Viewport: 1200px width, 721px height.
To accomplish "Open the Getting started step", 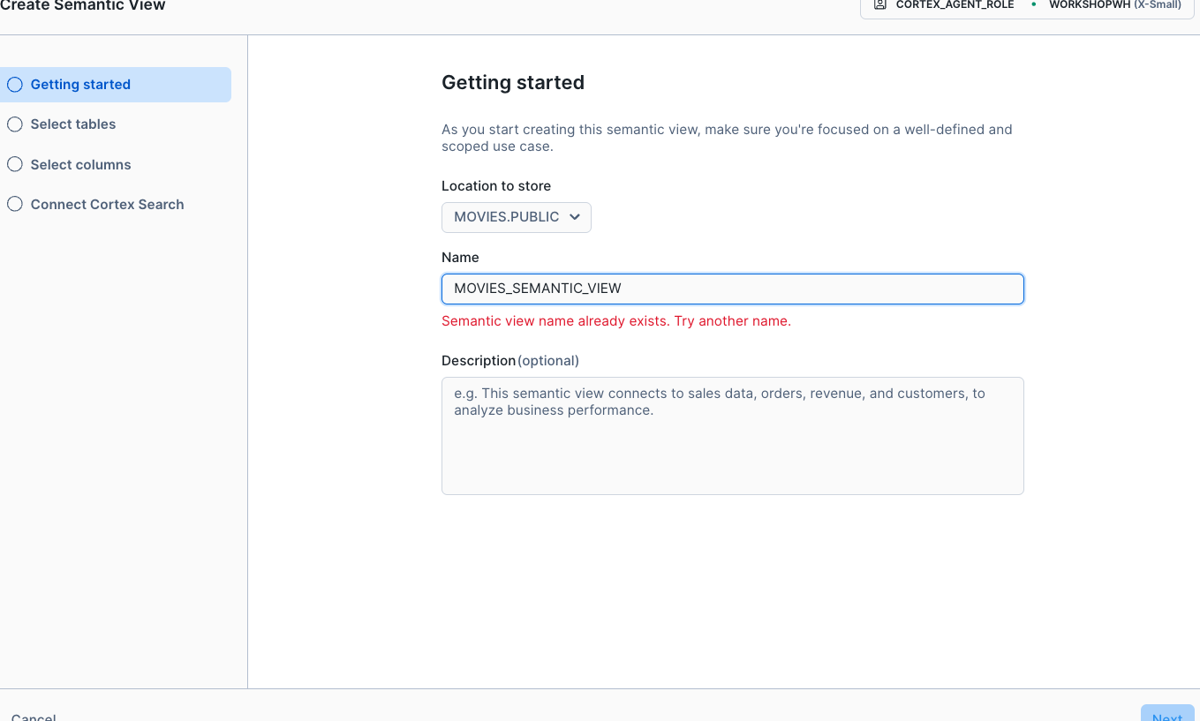I will coord(80,85).
